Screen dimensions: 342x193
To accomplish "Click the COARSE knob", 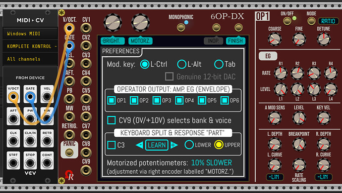I will (x=275, y=39).
